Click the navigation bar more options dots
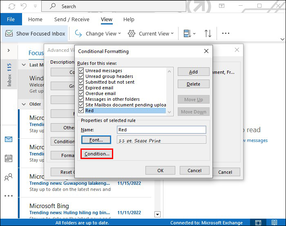Image resolution: width=286 pixels, height=226 pixels. [9, 196]
